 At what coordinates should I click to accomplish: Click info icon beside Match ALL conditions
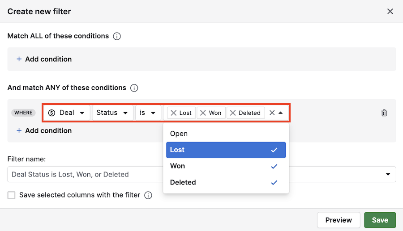click(117, 36)
